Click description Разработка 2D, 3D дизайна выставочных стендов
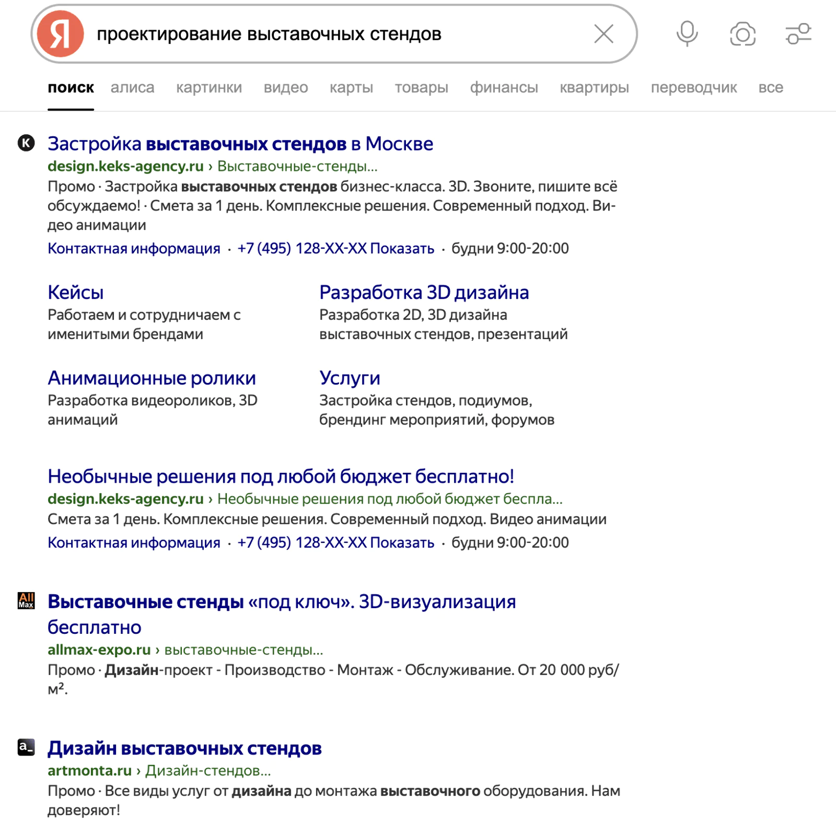 coord(443,324)
